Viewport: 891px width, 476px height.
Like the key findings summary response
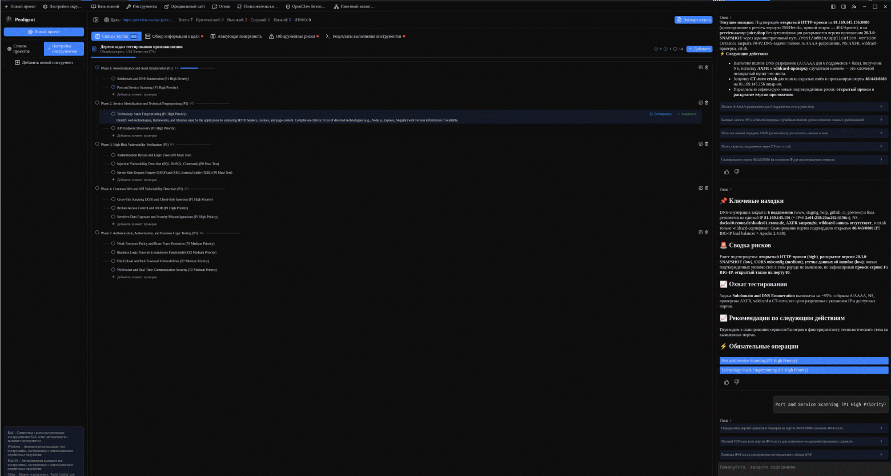click(x=727, y=382)
